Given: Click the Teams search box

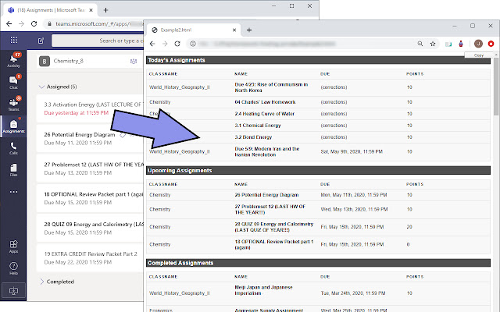Looking at the screenshot, I should click(102, 41).
